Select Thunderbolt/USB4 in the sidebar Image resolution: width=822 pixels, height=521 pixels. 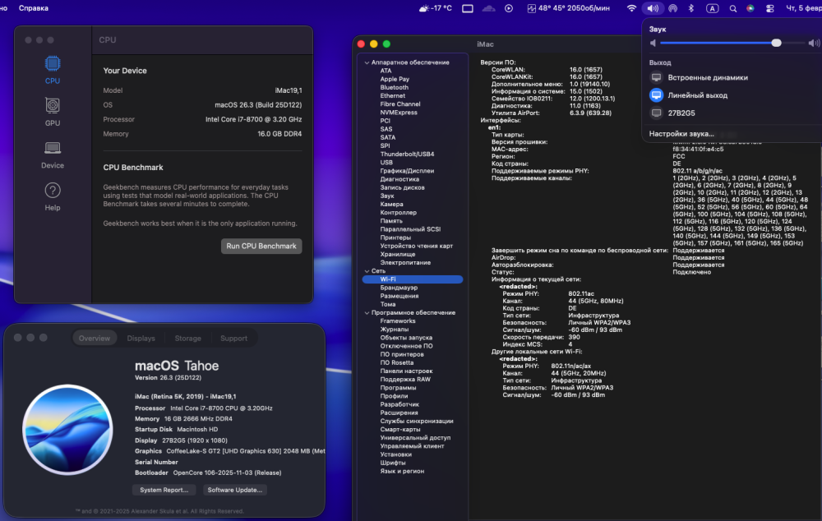(x=408, y=154)
